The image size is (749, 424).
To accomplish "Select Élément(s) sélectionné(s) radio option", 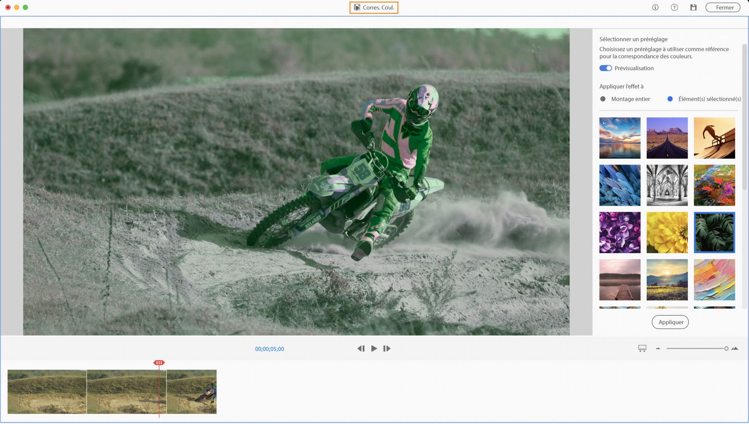I will 670,99.
